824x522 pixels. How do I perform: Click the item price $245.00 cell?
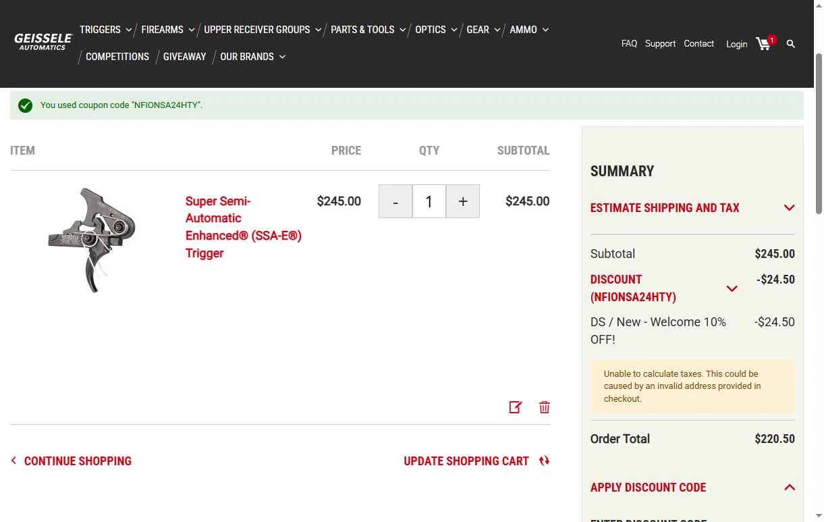point(339,201)
